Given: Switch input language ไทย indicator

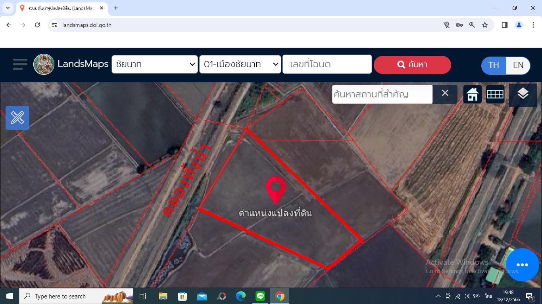Looking at the screenshot, I should 488,296.
